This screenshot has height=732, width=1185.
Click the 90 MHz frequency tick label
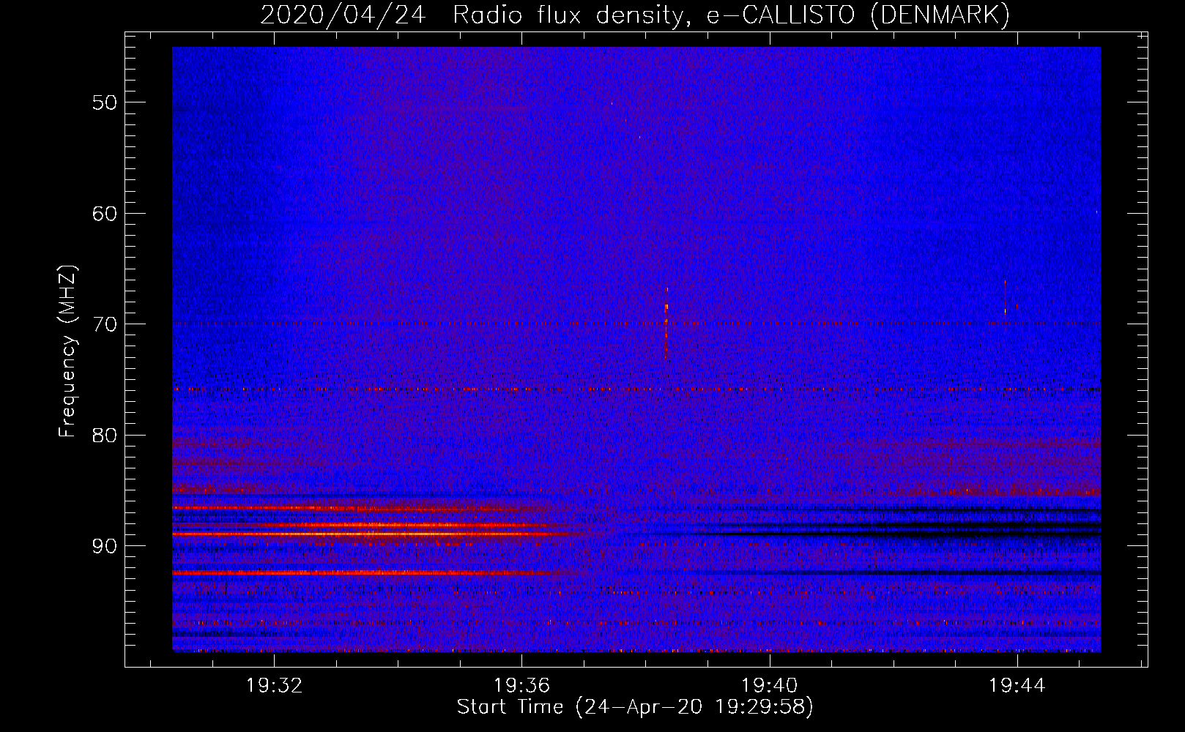105,546
